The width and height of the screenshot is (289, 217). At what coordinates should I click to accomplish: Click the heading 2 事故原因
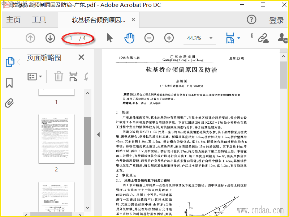(x=126, y=175)
